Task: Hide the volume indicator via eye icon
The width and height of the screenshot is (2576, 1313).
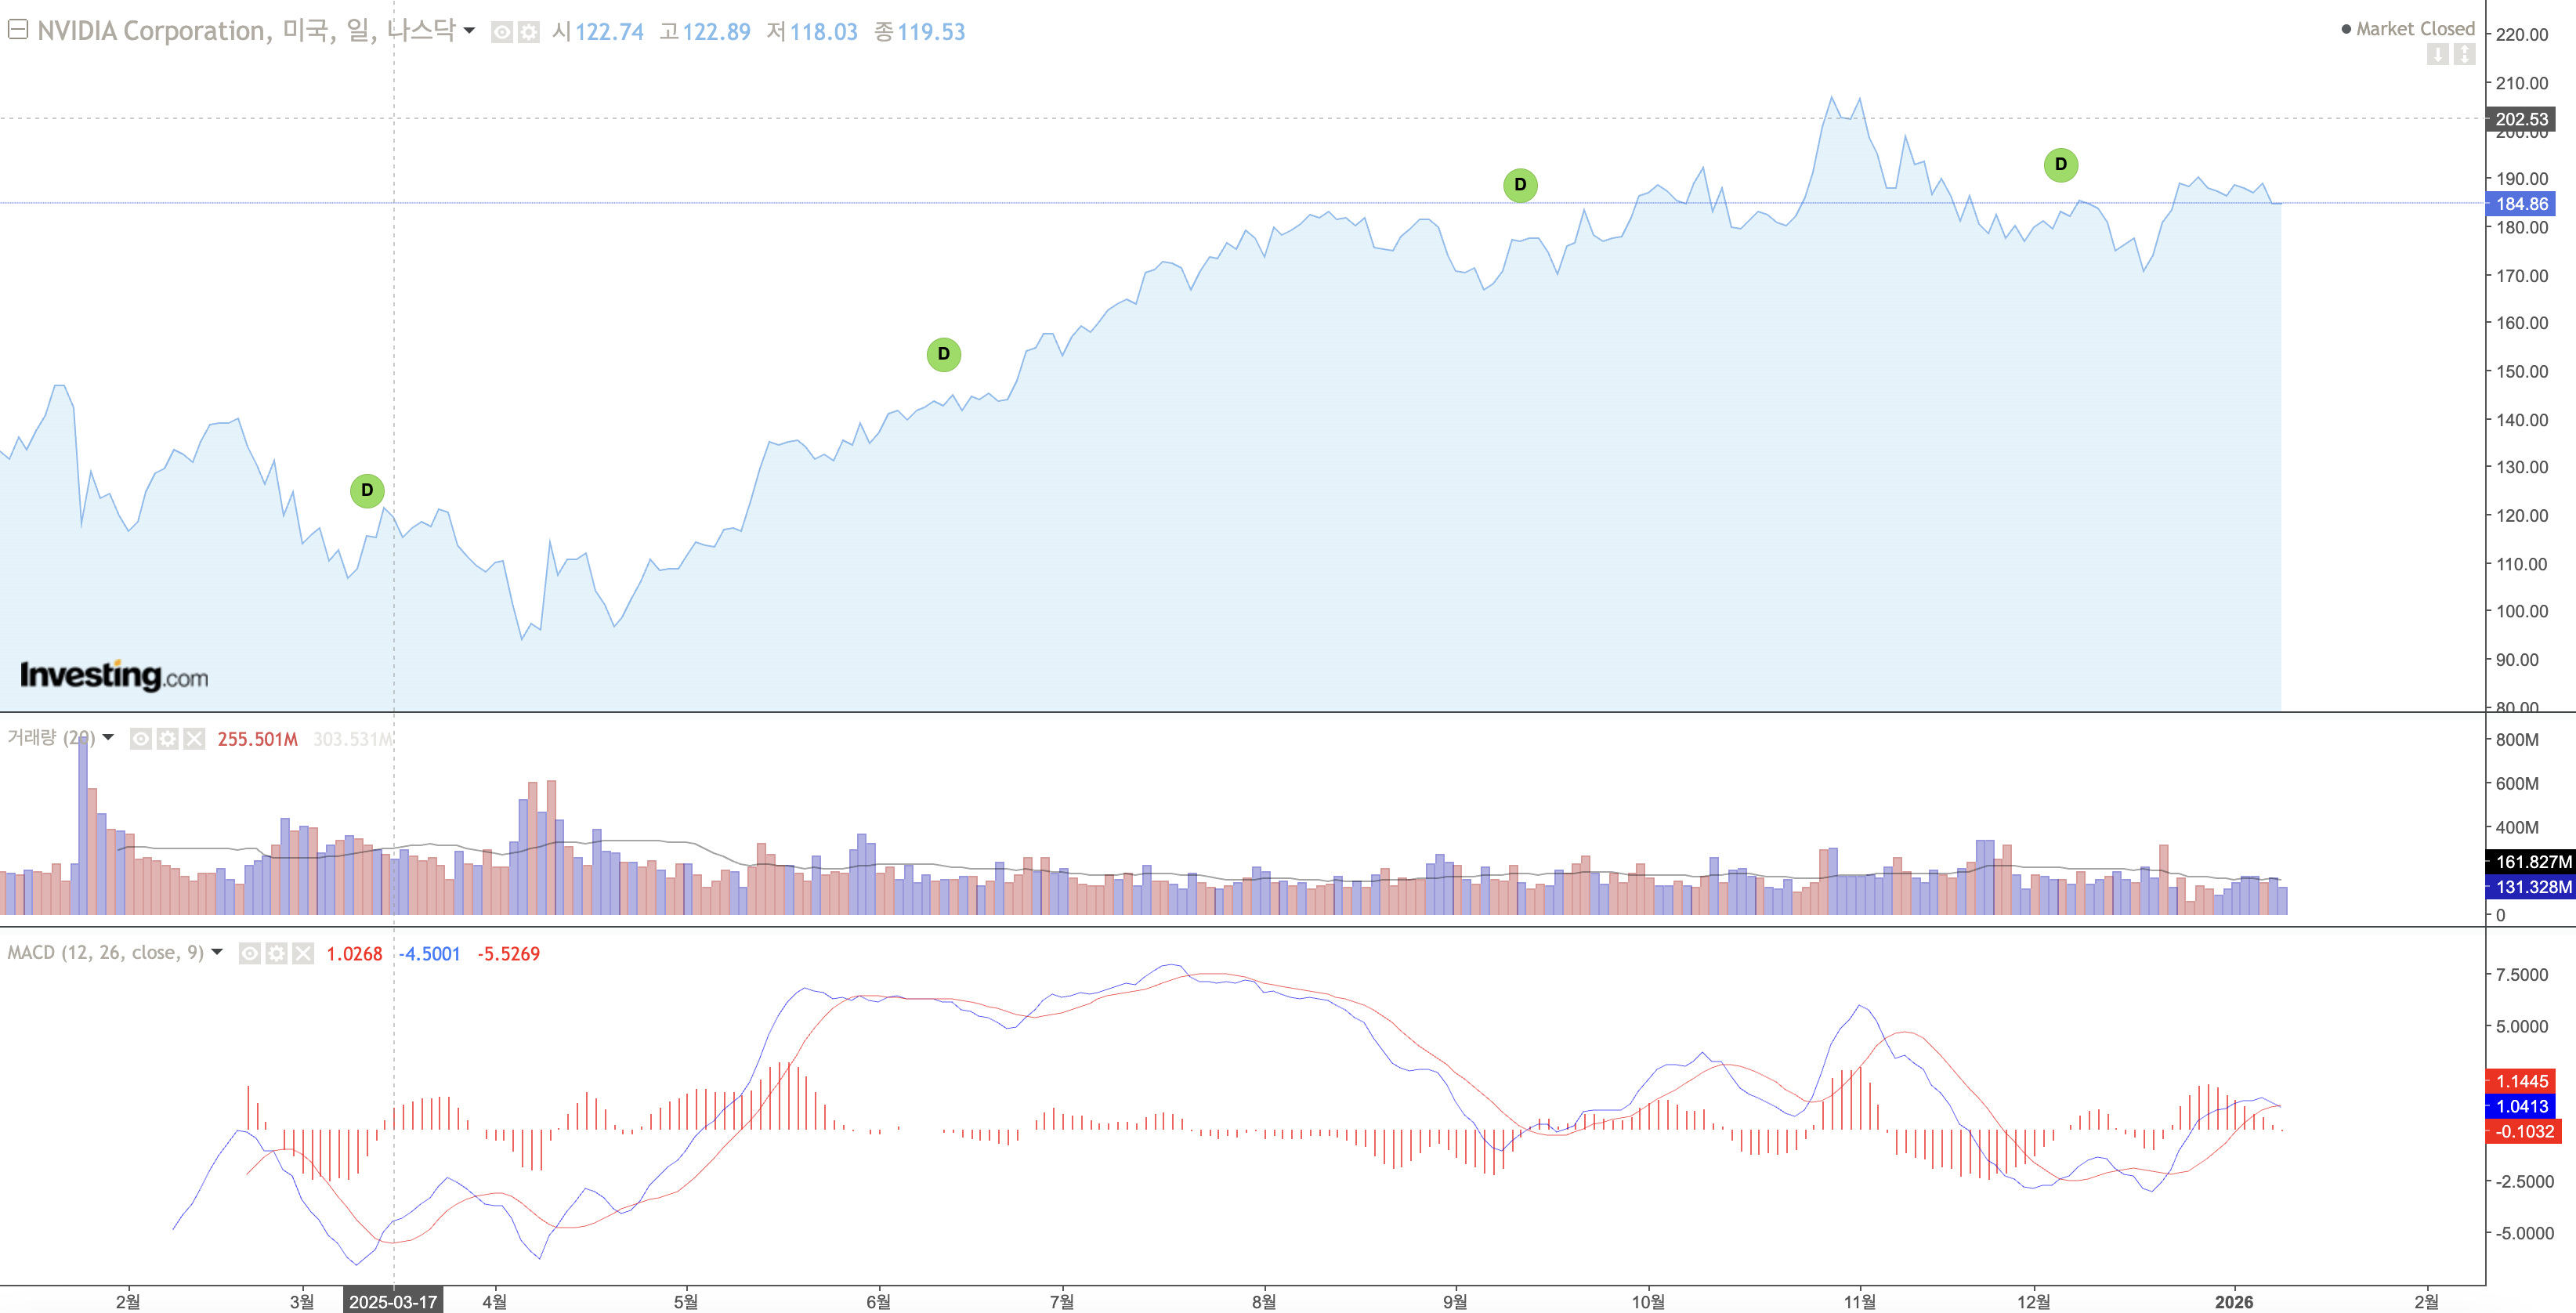Action: point(141,739)
